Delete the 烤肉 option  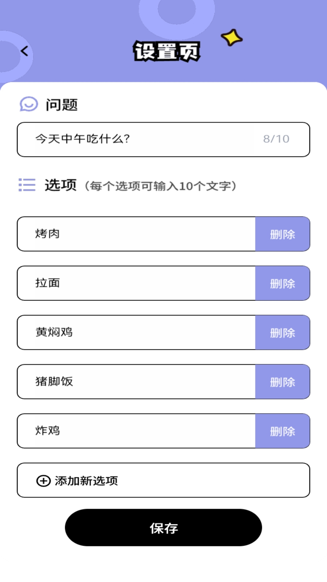(x=282, y=234)
